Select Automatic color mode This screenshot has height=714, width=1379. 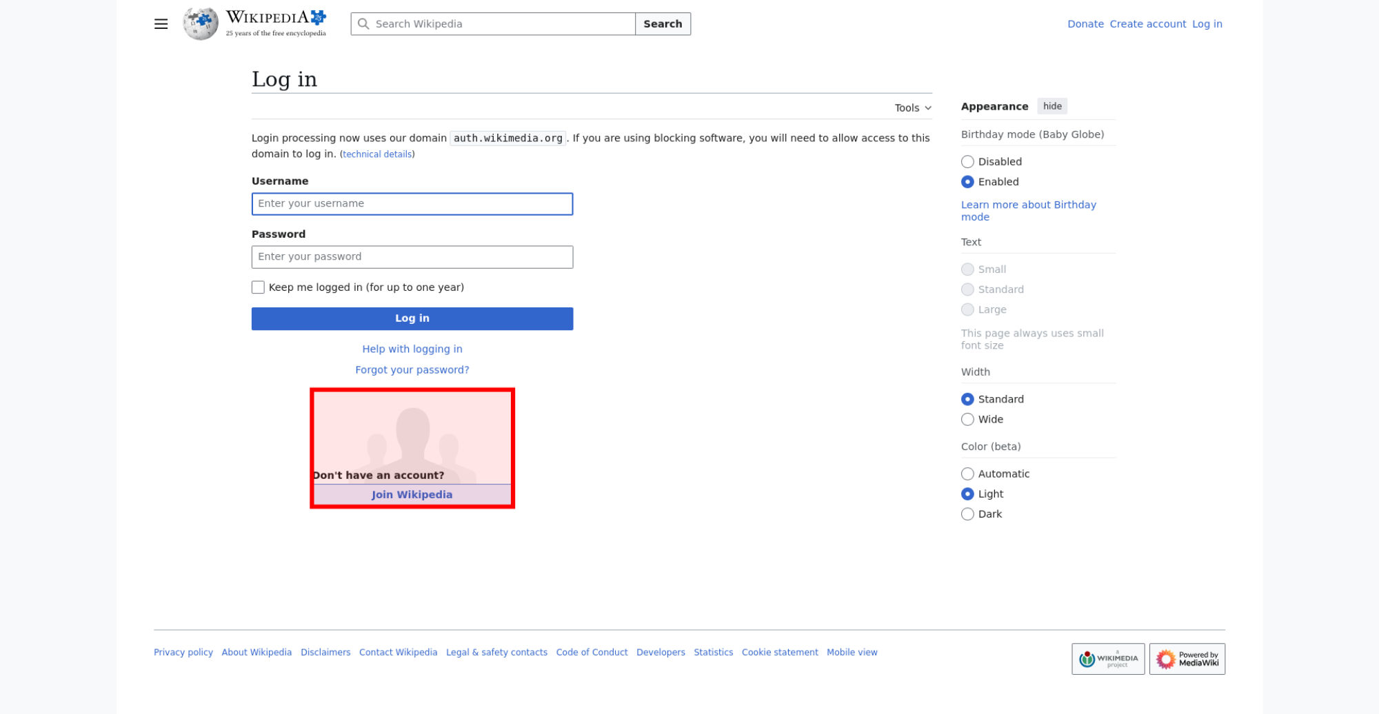pos(967,474)
